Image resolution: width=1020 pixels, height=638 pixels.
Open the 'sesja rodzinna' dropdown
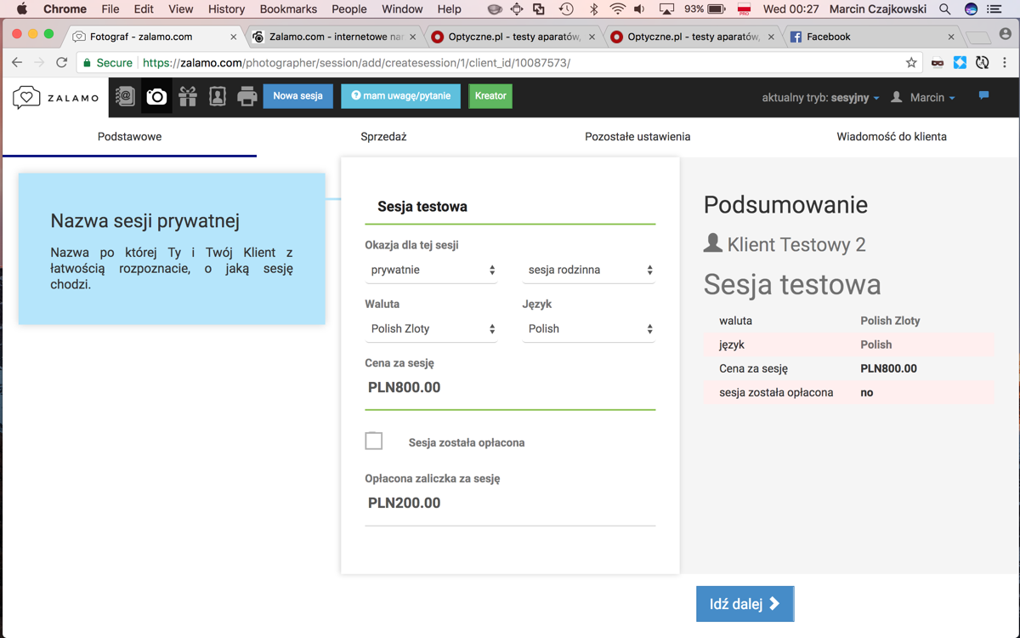click(588, 270)
